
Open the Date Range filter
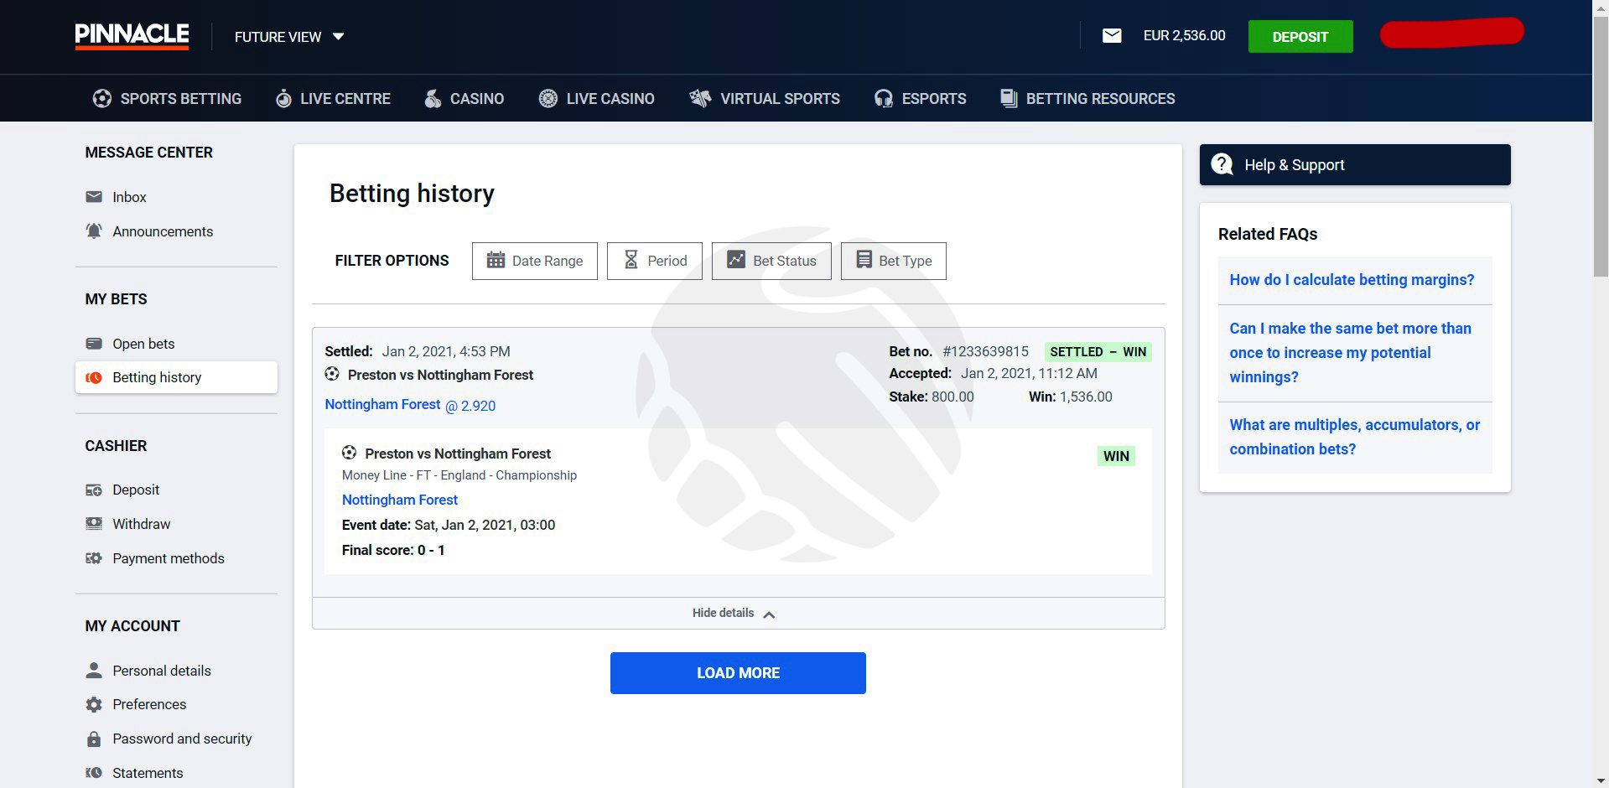[x=535, y=261]
